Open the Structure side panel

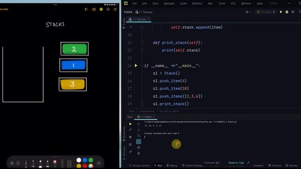click(124, 153)
